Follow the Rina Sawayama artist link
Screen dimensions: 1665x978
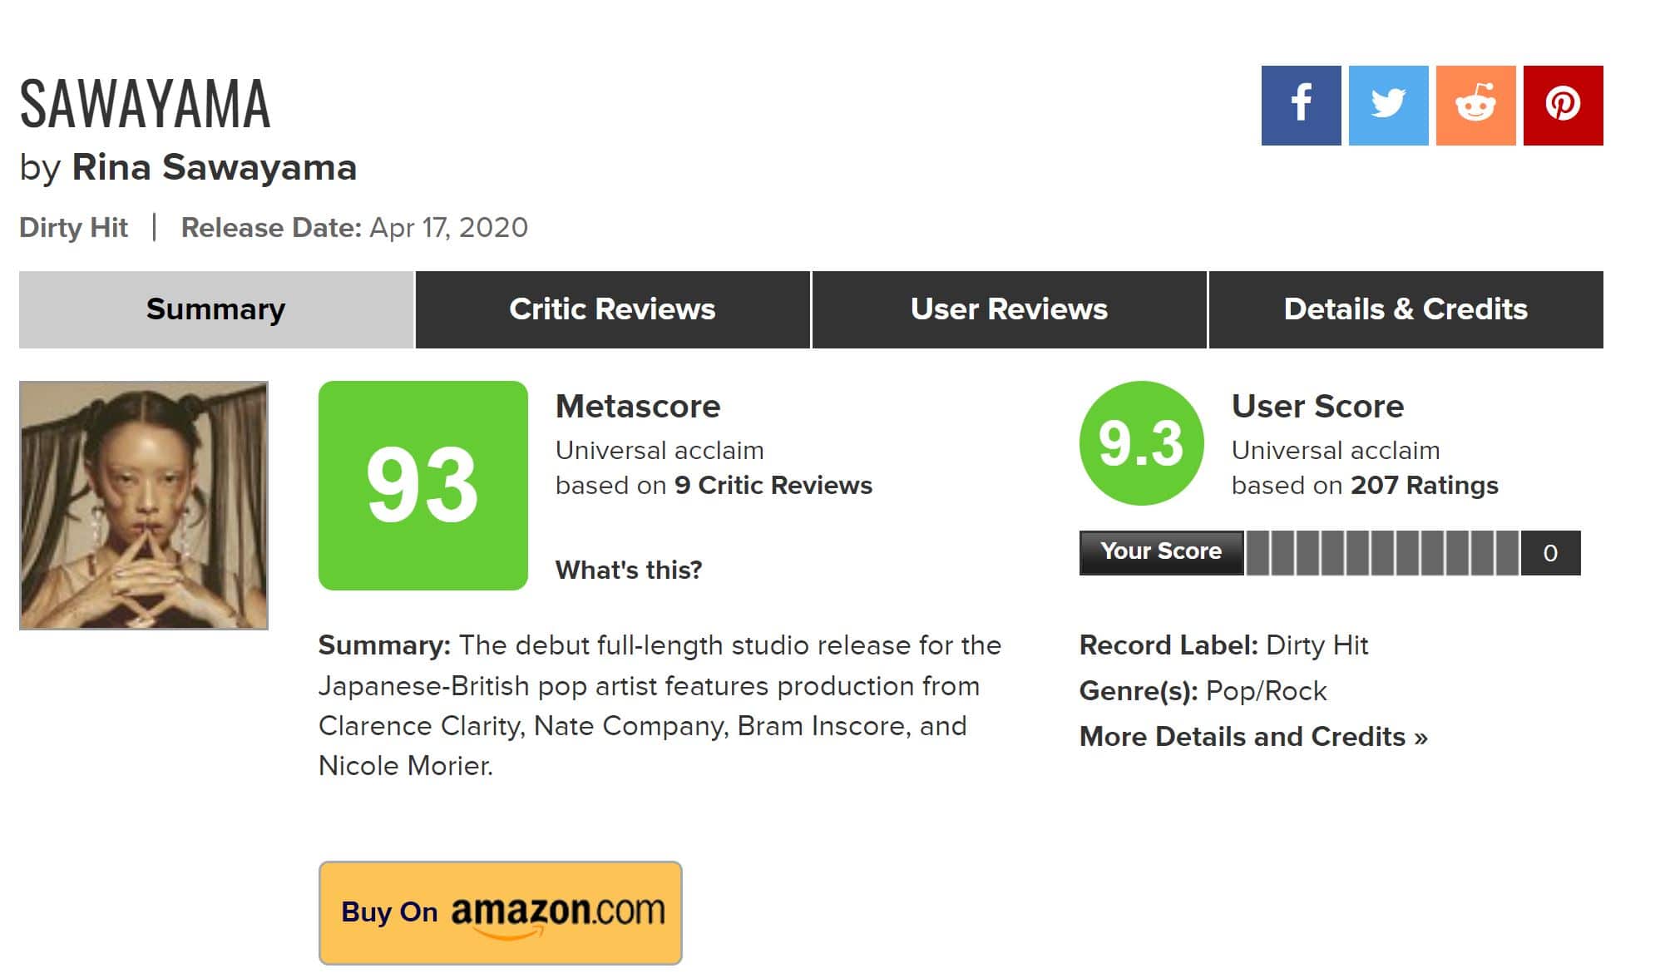pos(214,167)
